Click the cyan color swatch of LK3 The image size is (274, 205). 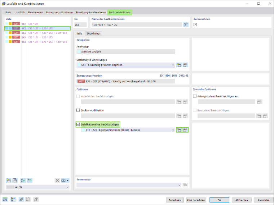[x=6, y=33]
